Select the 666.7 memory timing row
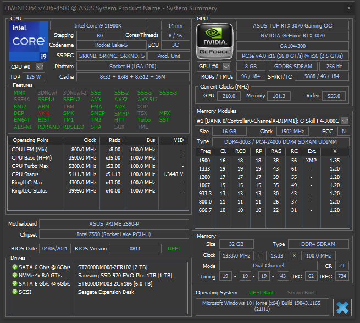This screenshot has width=360, height=323. [x=272, y=210]
